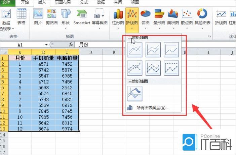Select Area chart (面积图) icon
The height and width of the screenshot is (155, 236).
(x=173, y=14)
